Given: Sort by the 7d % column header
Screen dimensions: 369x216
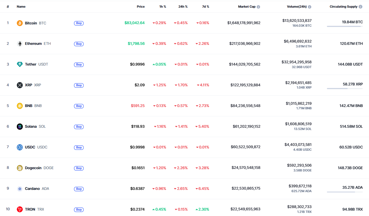Looking at the screenshot, I should [205, 7].
